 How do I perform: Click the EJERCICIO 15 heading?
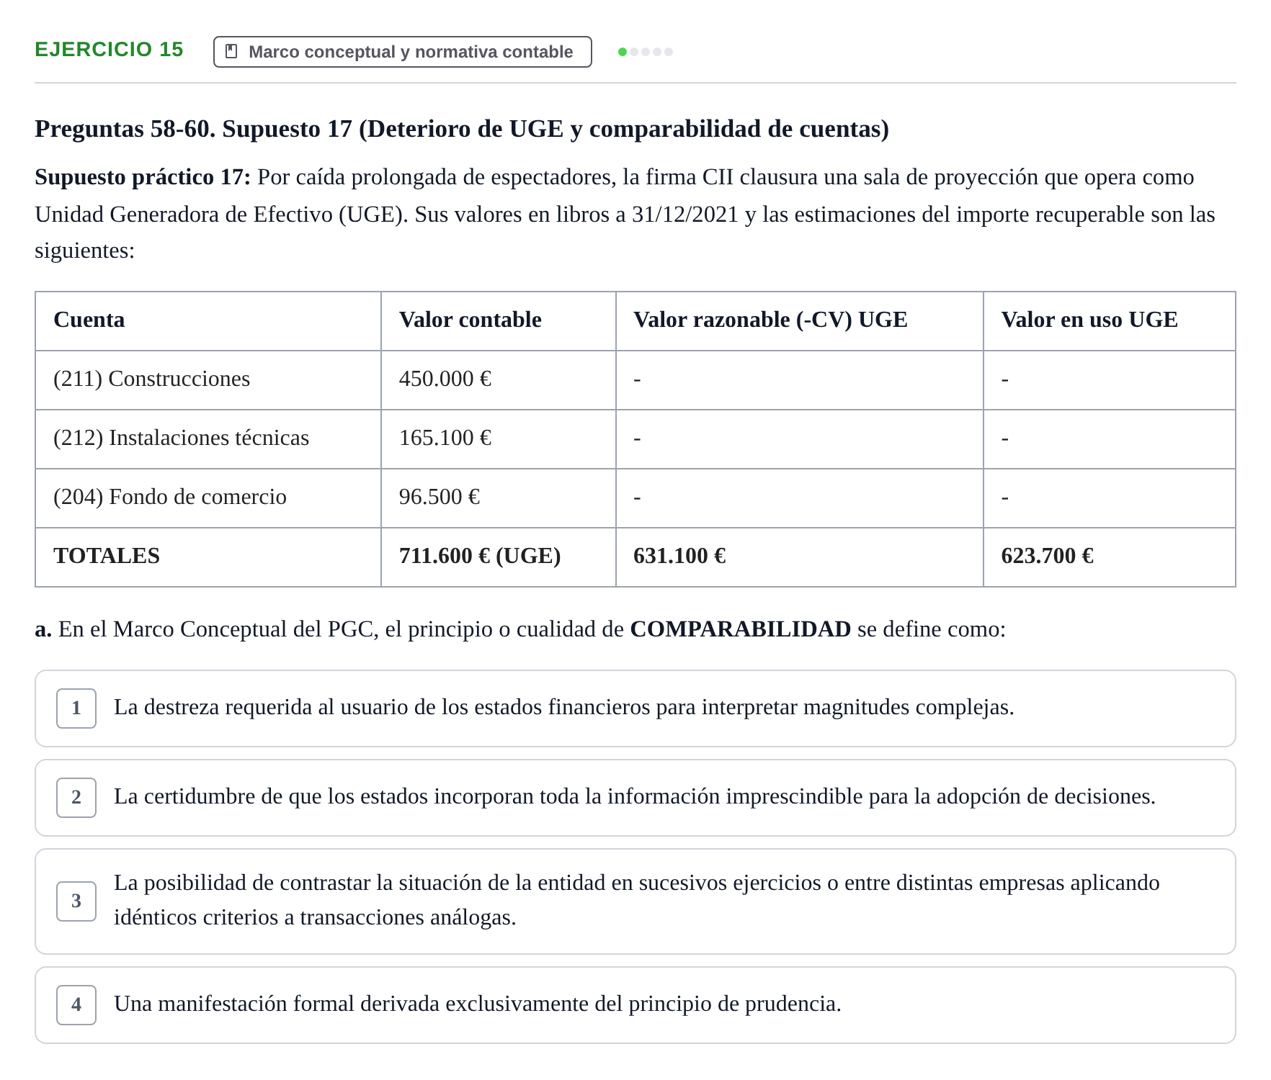(109, 50)
